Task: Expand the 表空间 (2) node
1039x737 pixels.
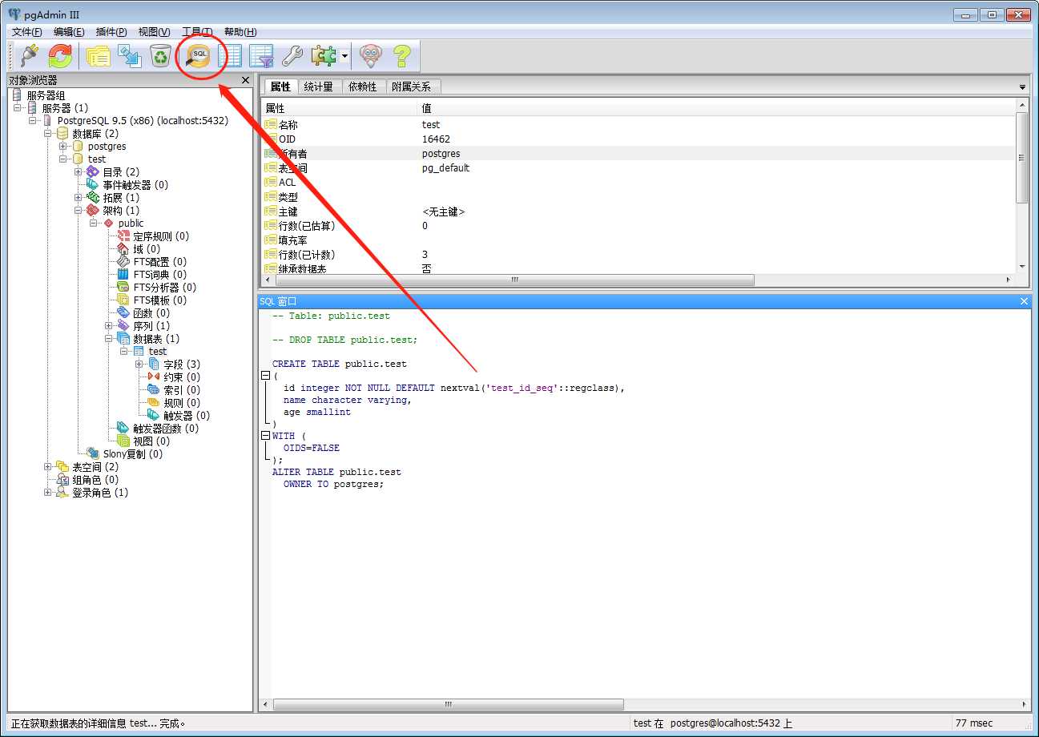Action: (x=48, y=467)
